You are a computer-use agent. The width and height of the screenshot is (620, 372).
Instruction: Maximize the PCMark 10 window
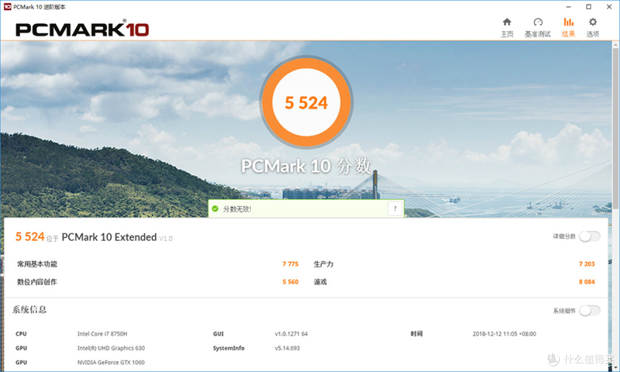(x=588, y=7)
